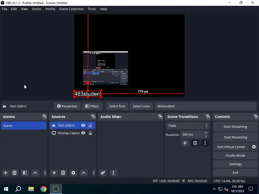Click Start Recording
259x194 pixels.
(235, 137)
